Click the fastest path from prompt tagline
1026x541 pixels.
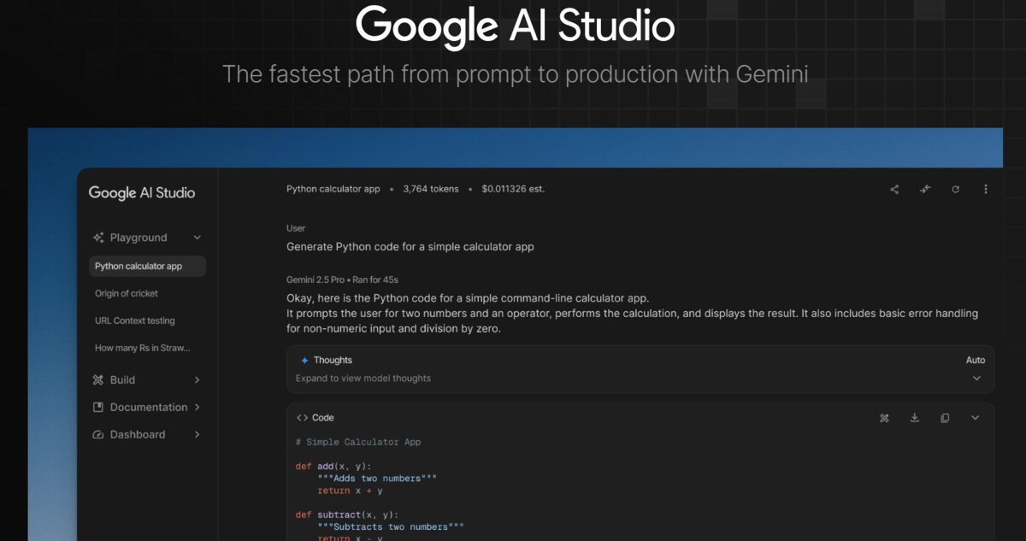(x=516, y=74)
